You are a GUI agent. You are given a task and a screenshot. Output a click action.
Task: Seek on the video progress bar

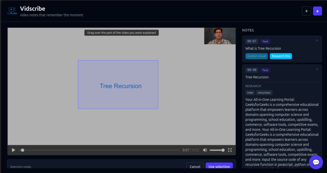[x=99, y=150]
